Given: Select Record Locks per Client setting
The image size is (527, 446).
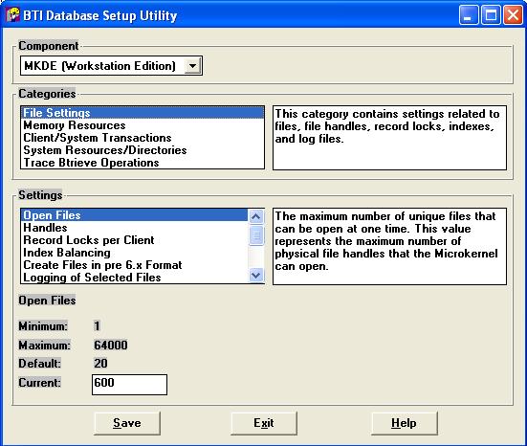Looking at the screenshot, I should 135,240.
